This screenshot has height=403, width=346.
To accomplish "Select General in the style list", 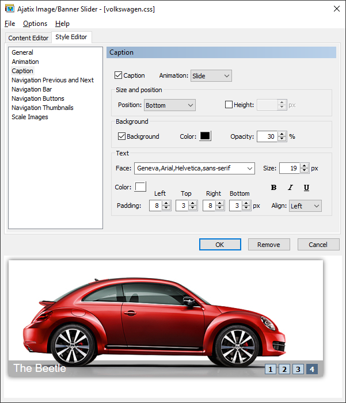I will pos(22,52).
